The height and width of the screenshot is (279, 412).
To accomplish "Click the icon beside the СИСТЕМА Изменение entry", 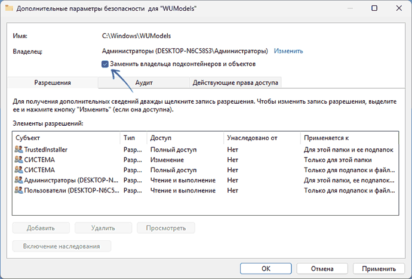I will [19, 160].
